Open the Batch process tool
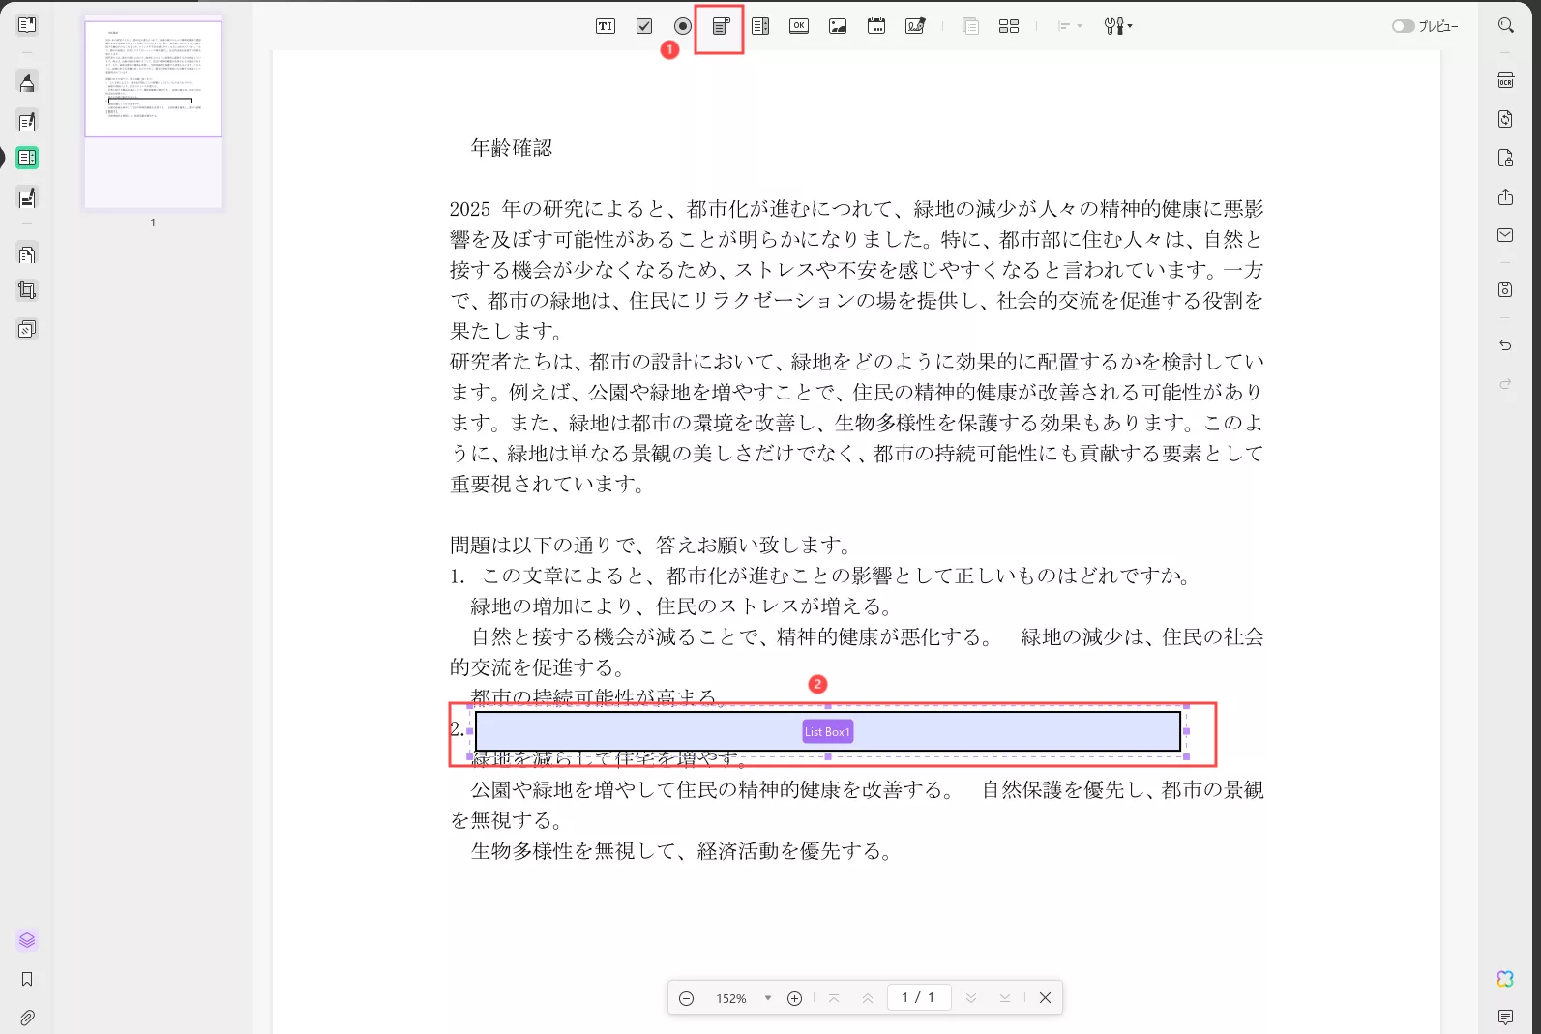1541x1034 pixels. pyautogui.click(x=27, y=329)
